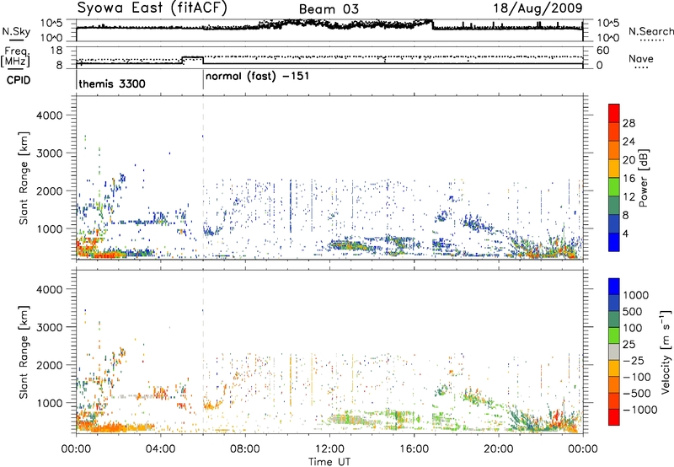Click the '-1000' Velocity colorbar value

pos(640,410)
